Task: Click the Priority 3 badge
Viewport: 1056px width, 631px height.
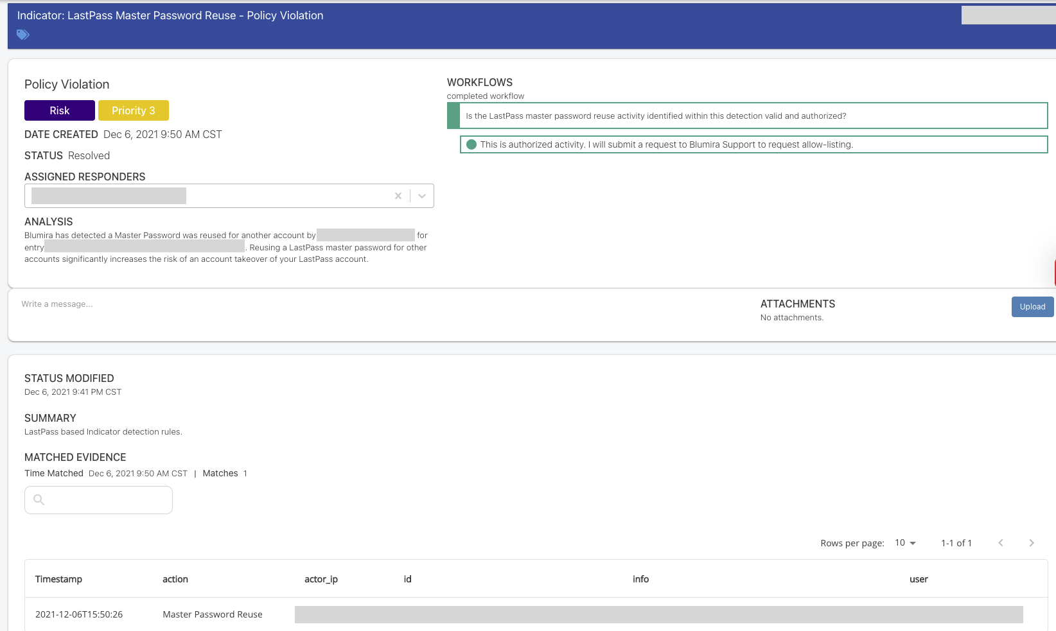Action: pyautogui.click(x=134, y=110)
